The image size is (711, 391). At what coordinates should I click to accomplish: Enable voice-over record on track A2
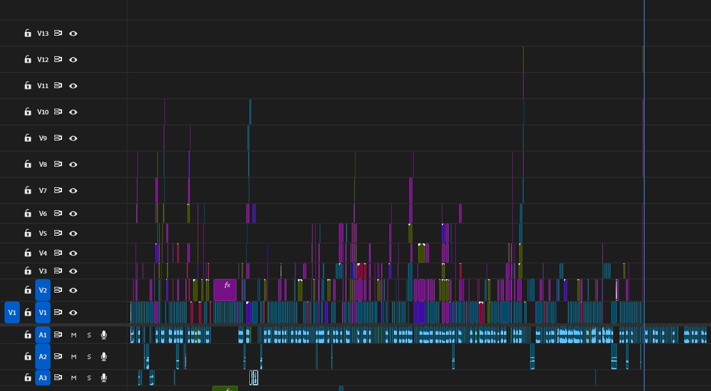pos(104,356)
